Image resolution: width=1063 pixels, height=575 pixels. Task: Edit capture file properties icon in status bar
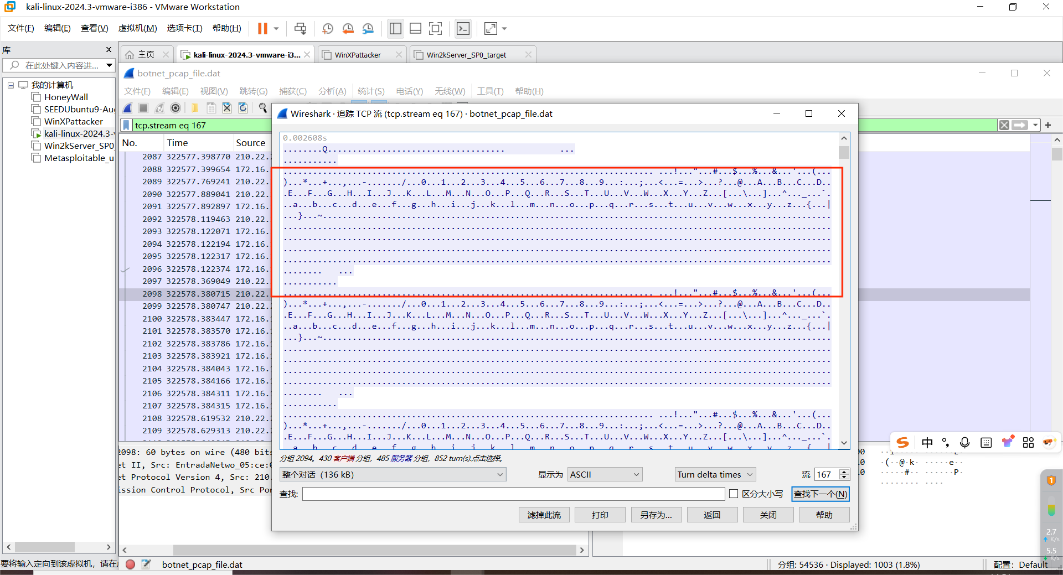146,564
